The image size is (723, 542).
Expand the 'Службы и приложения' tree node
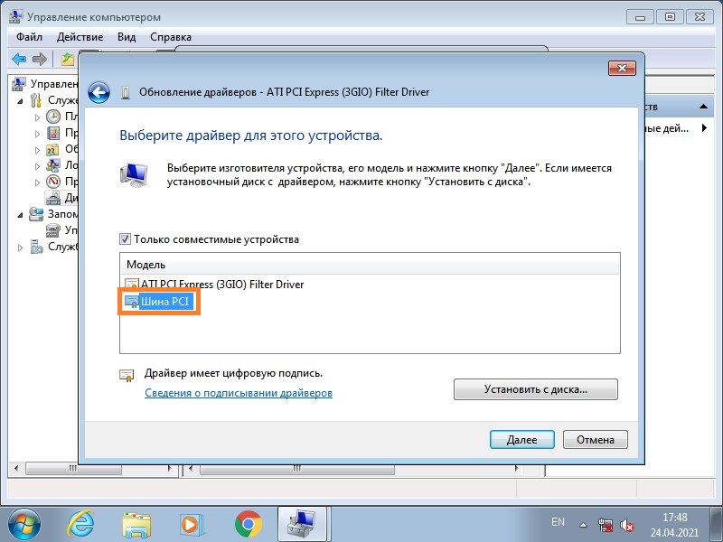pos(22,247)
